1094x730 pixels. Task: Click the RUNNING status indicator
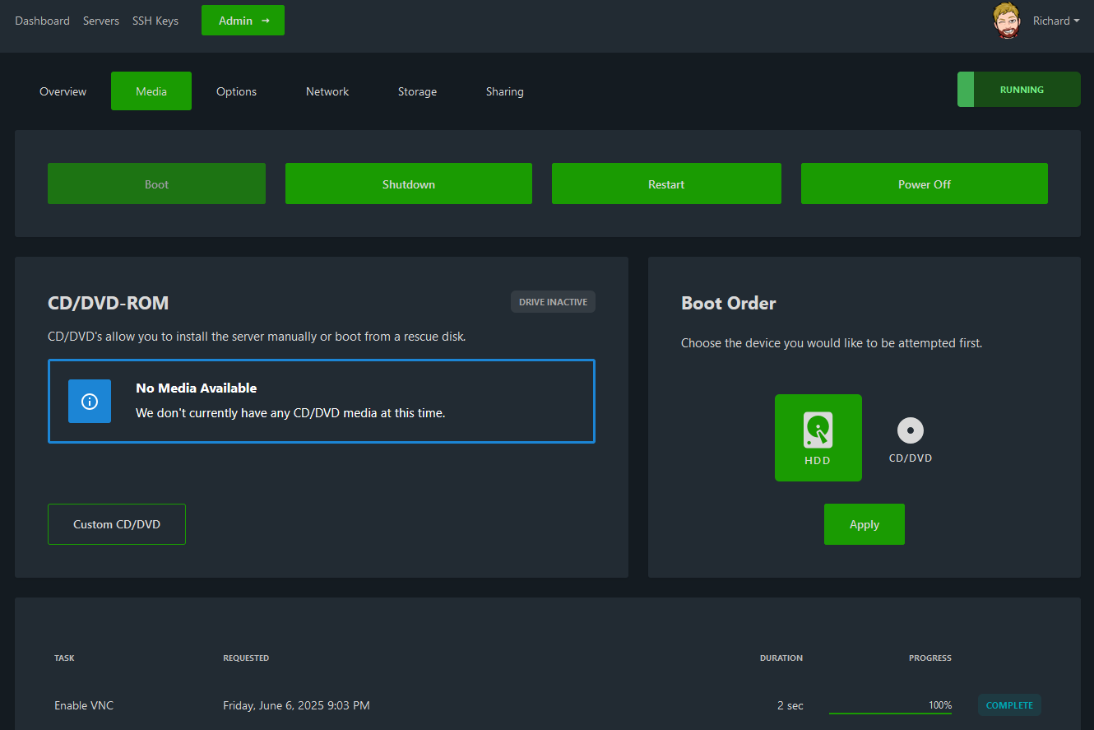pos(1019,90)
